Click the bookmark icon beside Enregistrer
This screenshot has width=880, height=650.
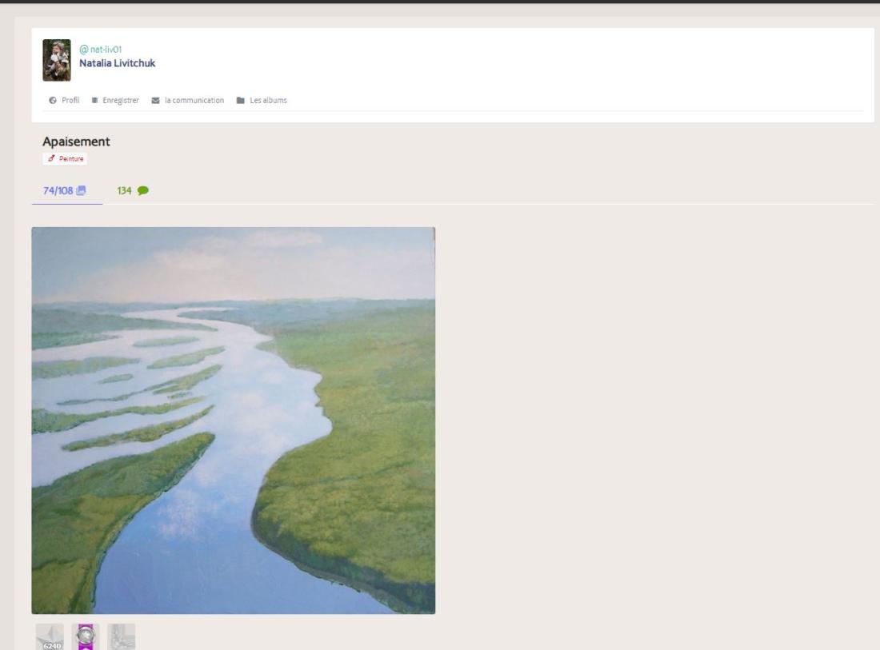click(95, 101)
